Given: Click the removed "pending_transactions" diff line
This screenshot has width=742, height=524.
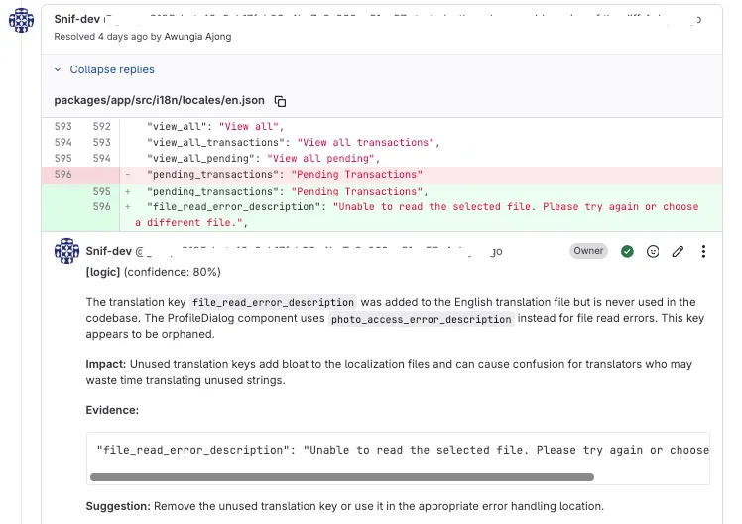Looking at the screenshot, I should point(382,175).
